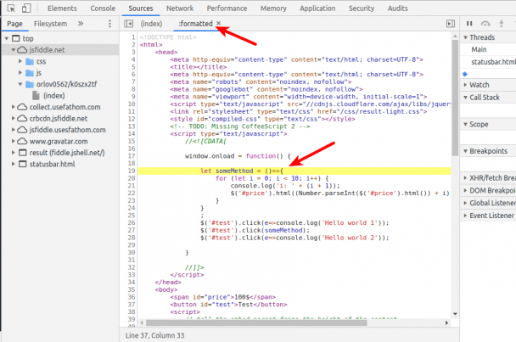The width and height of the screenshot is (516, 342).
Task: Toggle the debugger sidebar icon
Action: (451, 24)
